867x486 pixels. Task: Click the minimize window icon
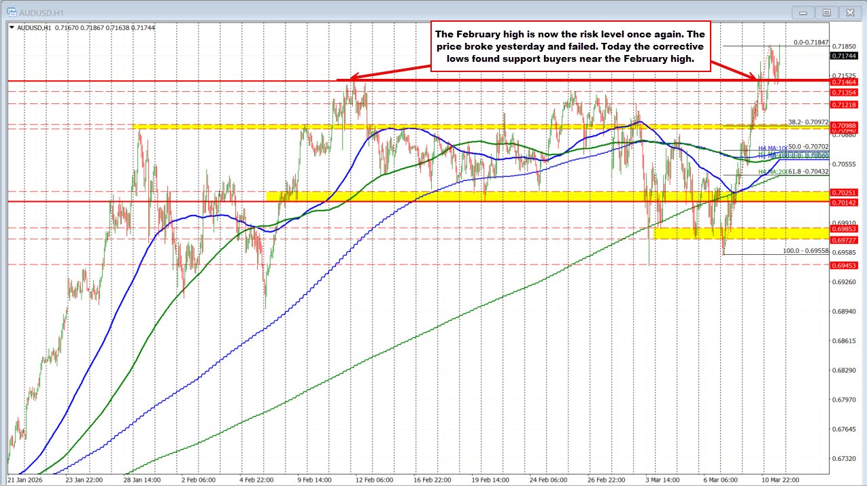(802, 12)
